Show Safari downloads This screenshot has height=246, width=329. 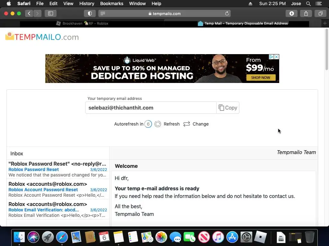coord(292,13)
